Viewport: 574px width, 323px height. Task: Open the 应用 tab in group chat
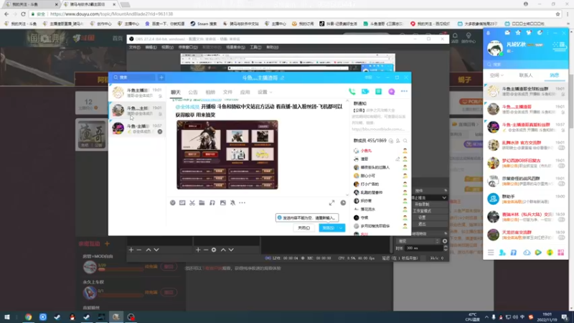245,92
